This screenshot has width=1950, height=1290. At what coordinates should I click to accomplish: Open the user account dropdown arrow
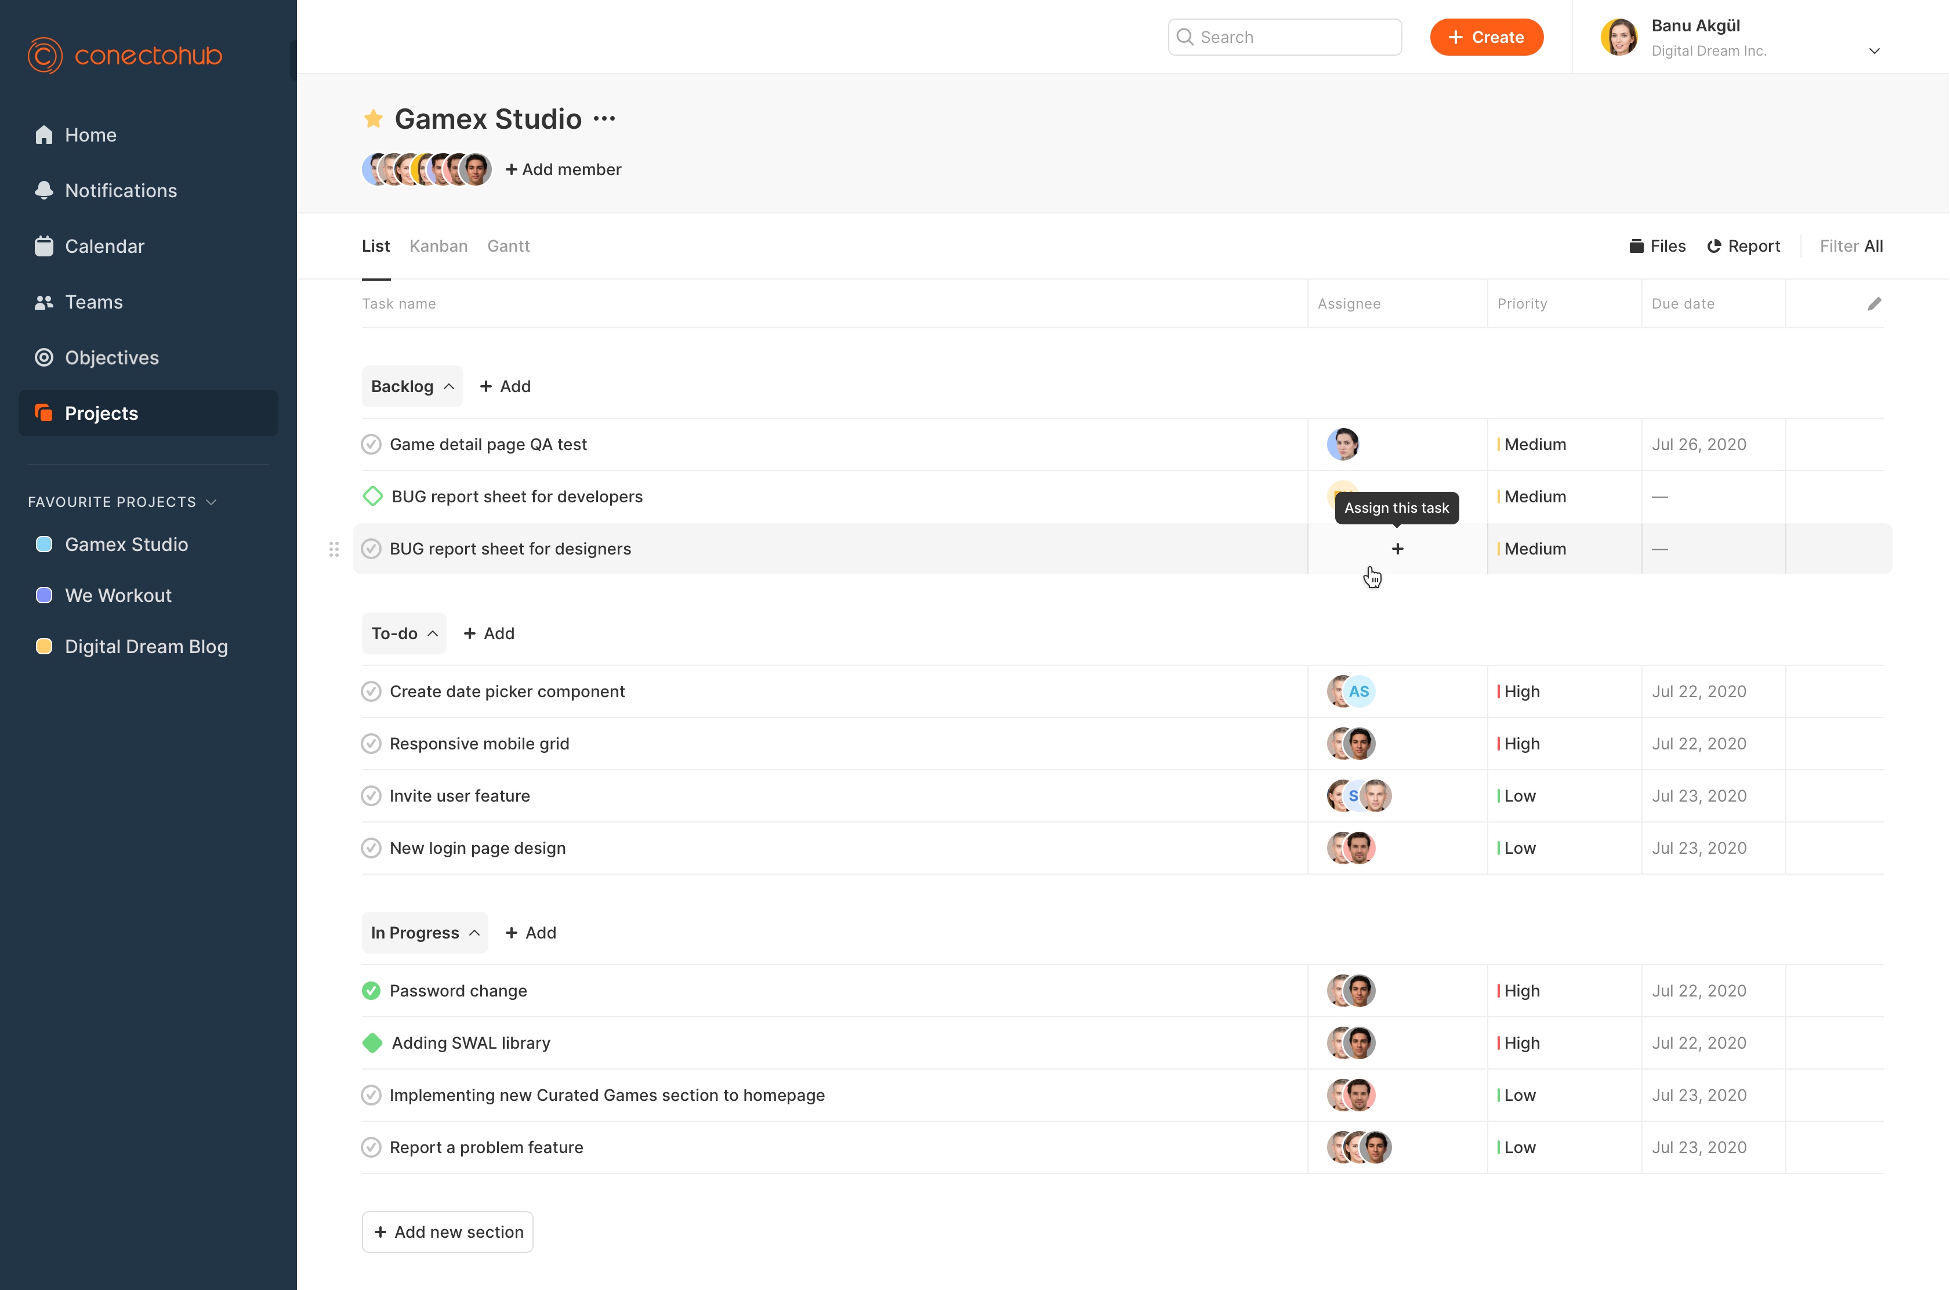click(x=1875, y=51)
